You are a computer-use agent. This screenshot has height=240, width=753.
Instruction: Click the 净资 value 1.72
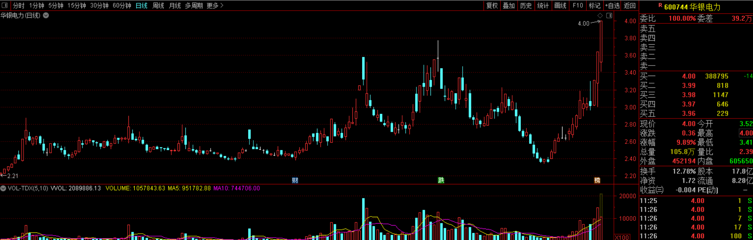tap(689, 181)
